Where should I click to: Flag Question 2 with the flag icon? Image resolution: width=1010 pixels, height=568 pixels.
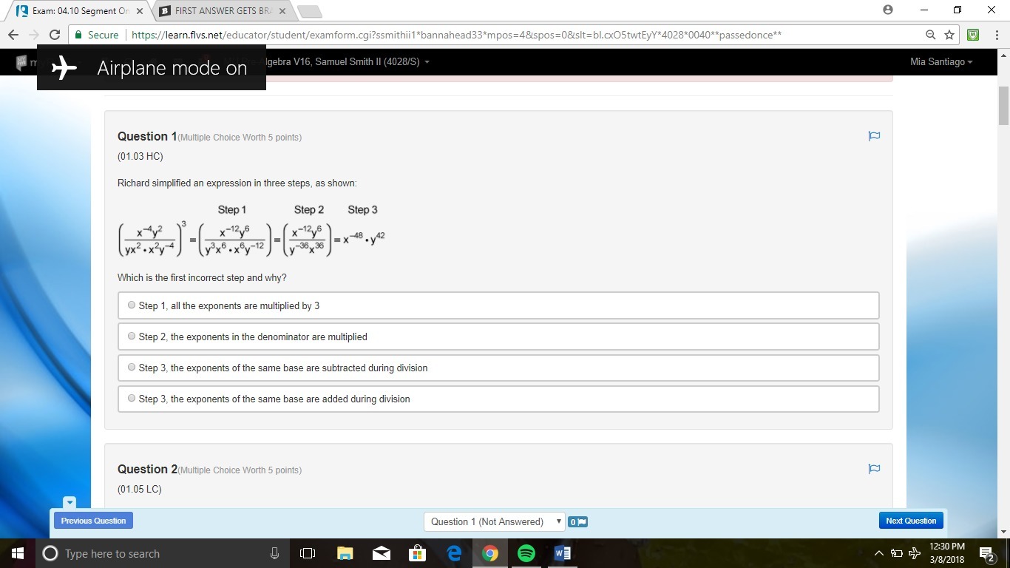[874, 469]
